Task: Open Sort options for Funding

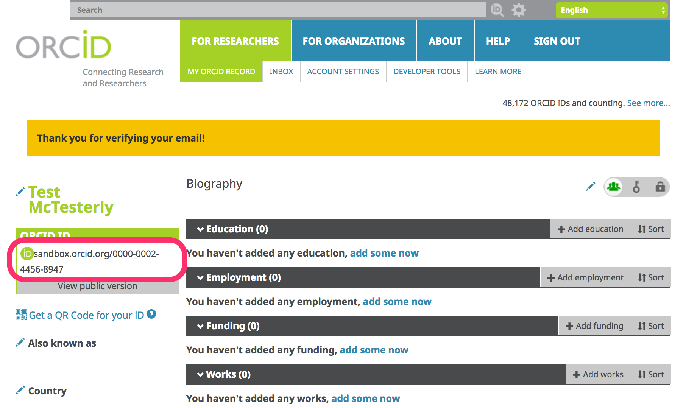Action: point(651,326)
